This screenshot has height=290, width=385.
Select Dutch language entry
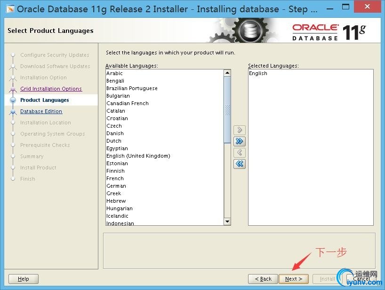165,141
